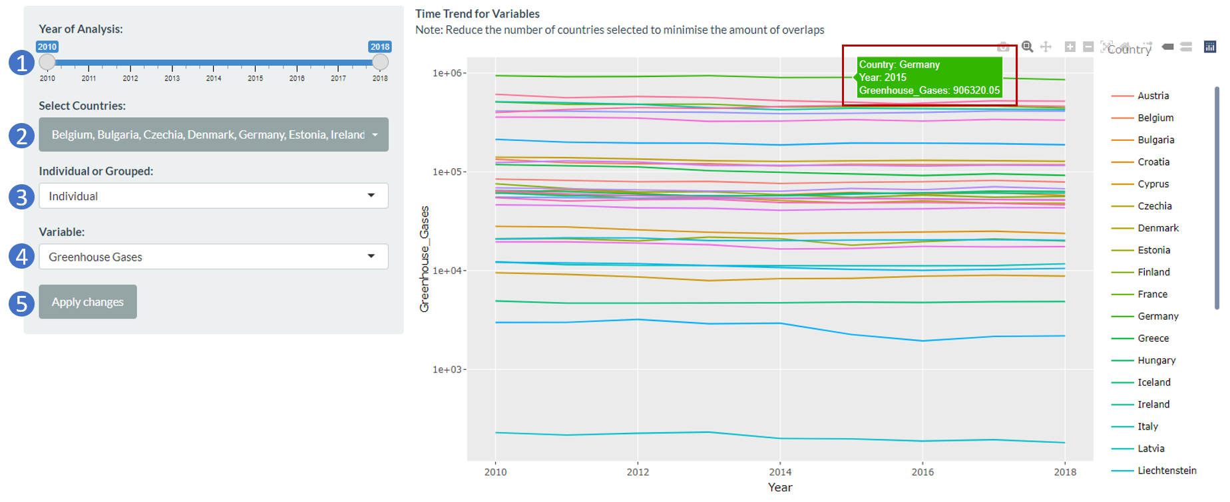This screenshot has height=502, width=1230.
Task: Click the Autoscale icon in chart toolbar
Action: click(x=1106, y=47)
